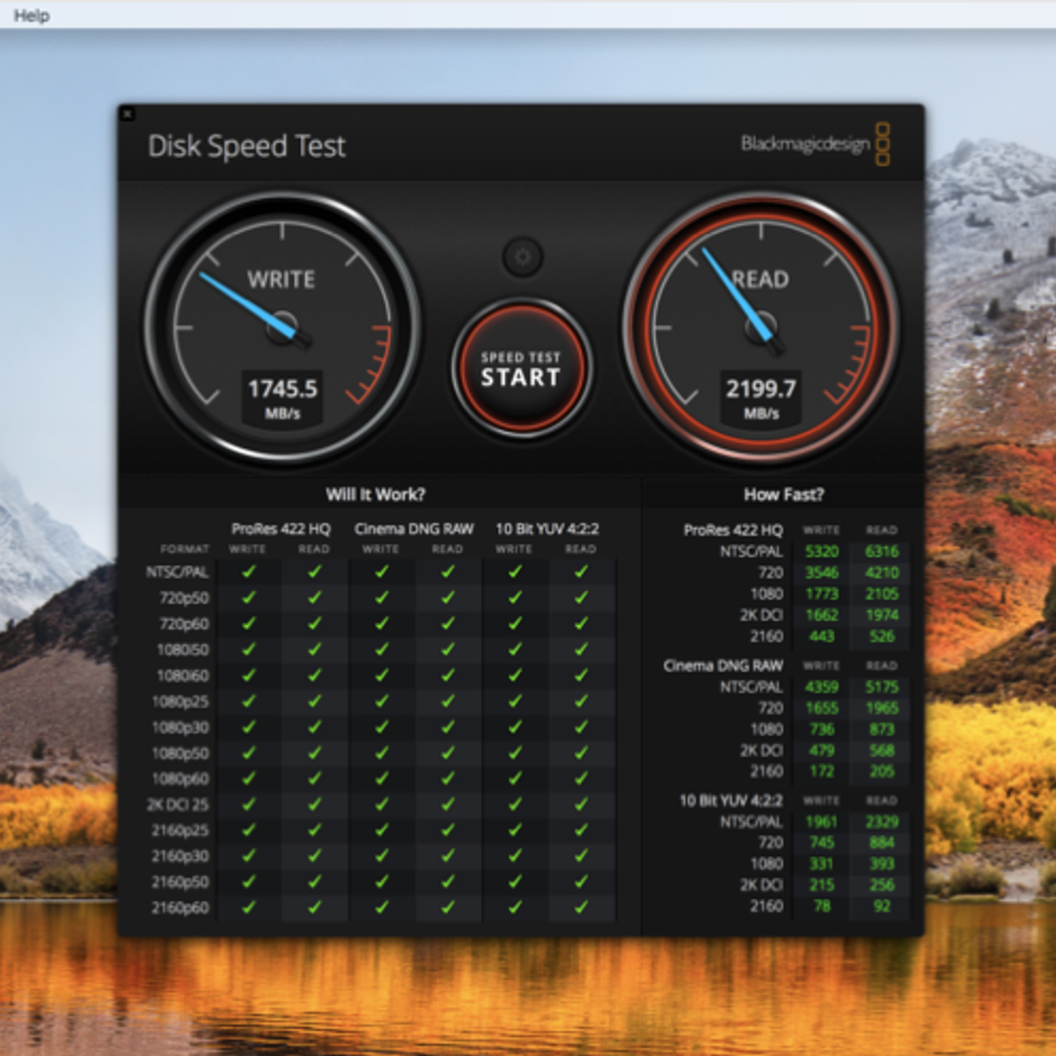Click 720p50 10 Bit YUV write checkmark

point(515,598)
